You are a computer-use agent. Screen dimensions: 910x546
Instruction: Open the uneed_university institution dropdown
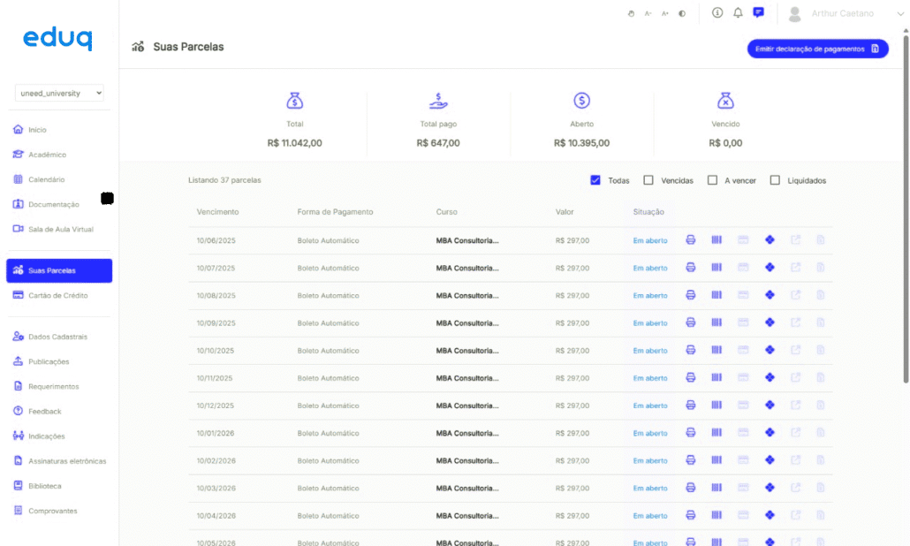pyautogui.click(x=60, y=93)
